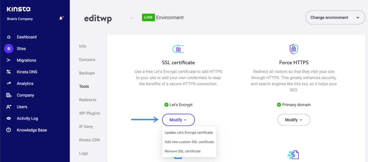Open the IP Deny tab
The width and height of the screenshot is (368, 162).
(x=86, y=126)
